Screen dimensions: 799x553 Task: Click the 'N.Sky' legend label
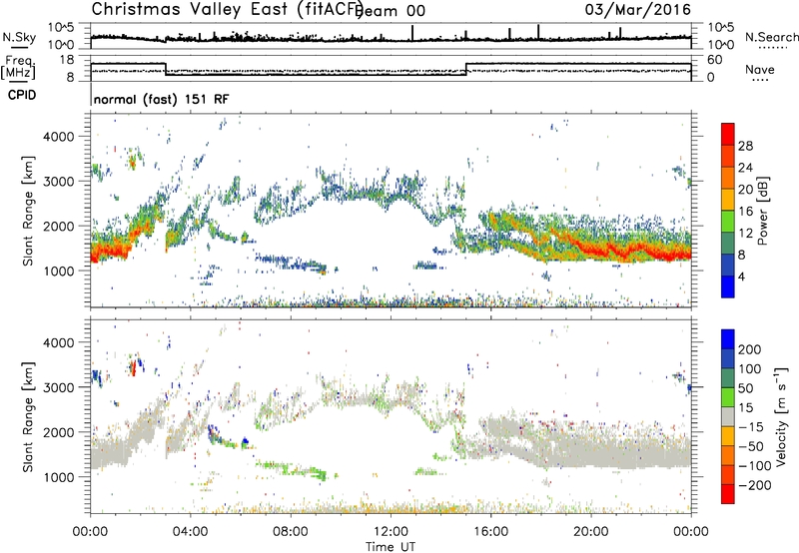19,37
